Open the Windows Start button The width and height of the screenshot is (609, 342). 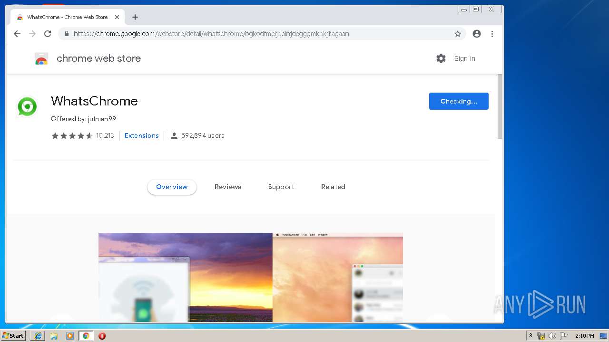coord(13,336)
